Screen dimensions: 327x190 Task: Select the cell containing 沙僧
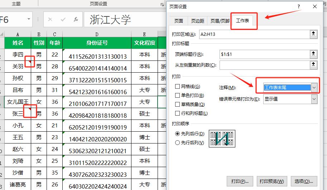coord(18,173)
